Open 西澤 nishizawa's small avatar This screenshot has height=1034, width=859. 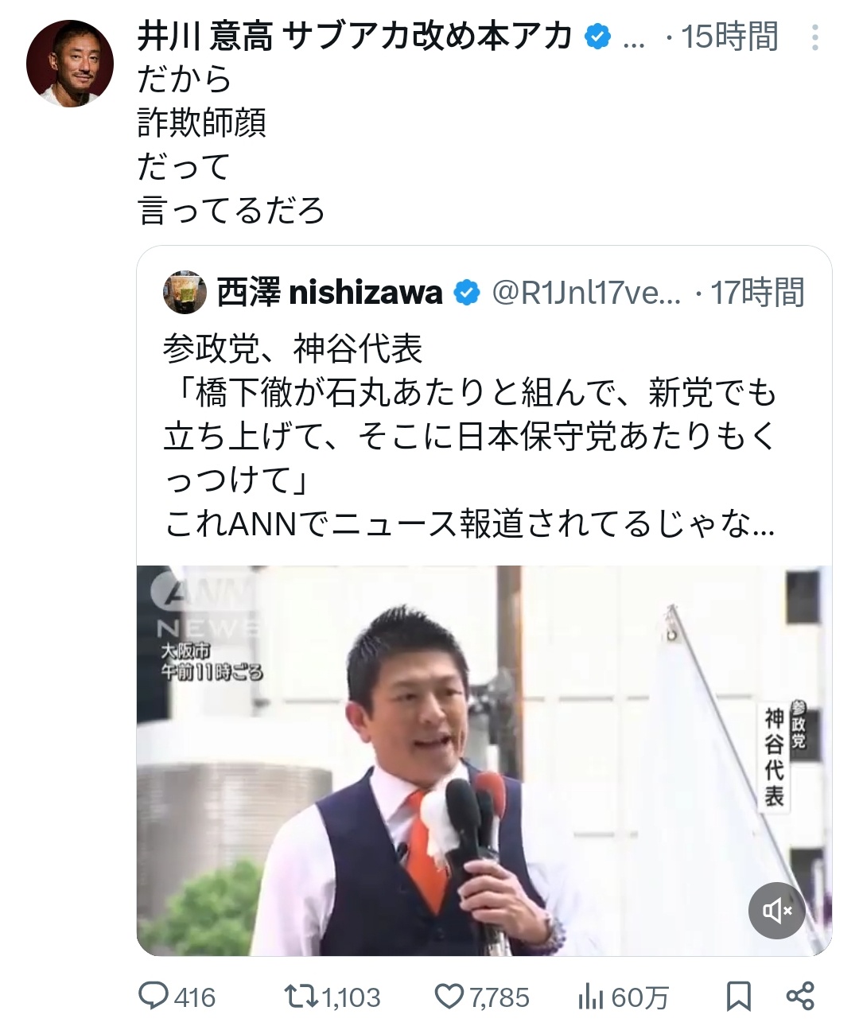[x=185, y=293]
